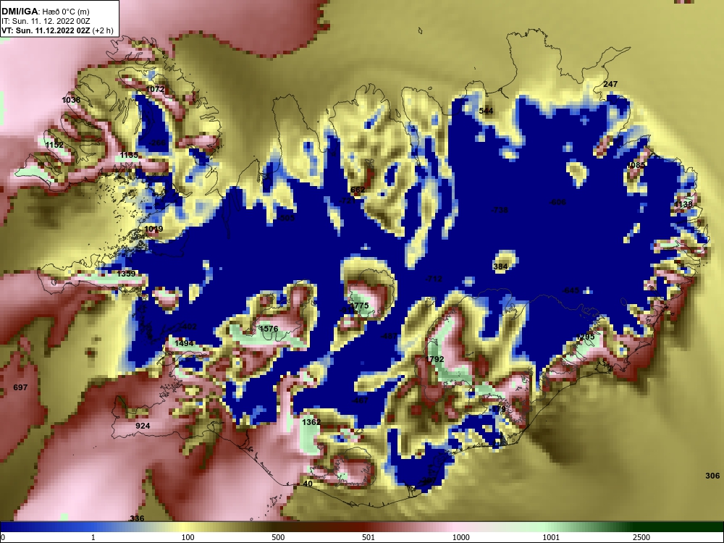Select the 501 label on the color scale
Screen dimensions: 724x543
point(369,537)
